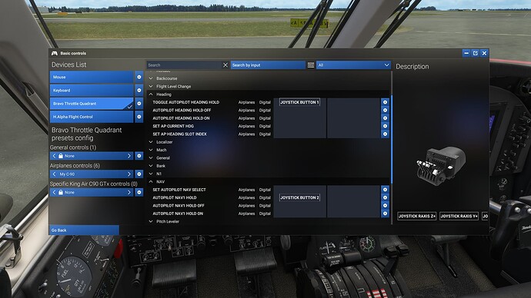The image size is (531, 298).
Task: Open gear for Autopilot NAV1 Hold
Action: 385,197
